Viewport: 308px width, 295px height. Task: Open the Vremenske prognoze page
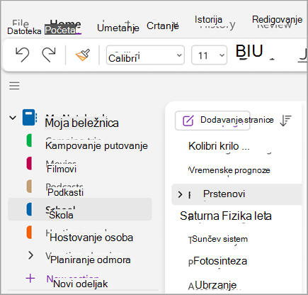[229, 170]
